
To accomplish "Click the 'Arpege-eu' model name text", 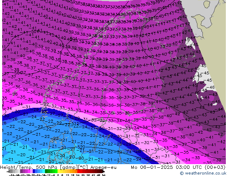I will coord(103,167).
